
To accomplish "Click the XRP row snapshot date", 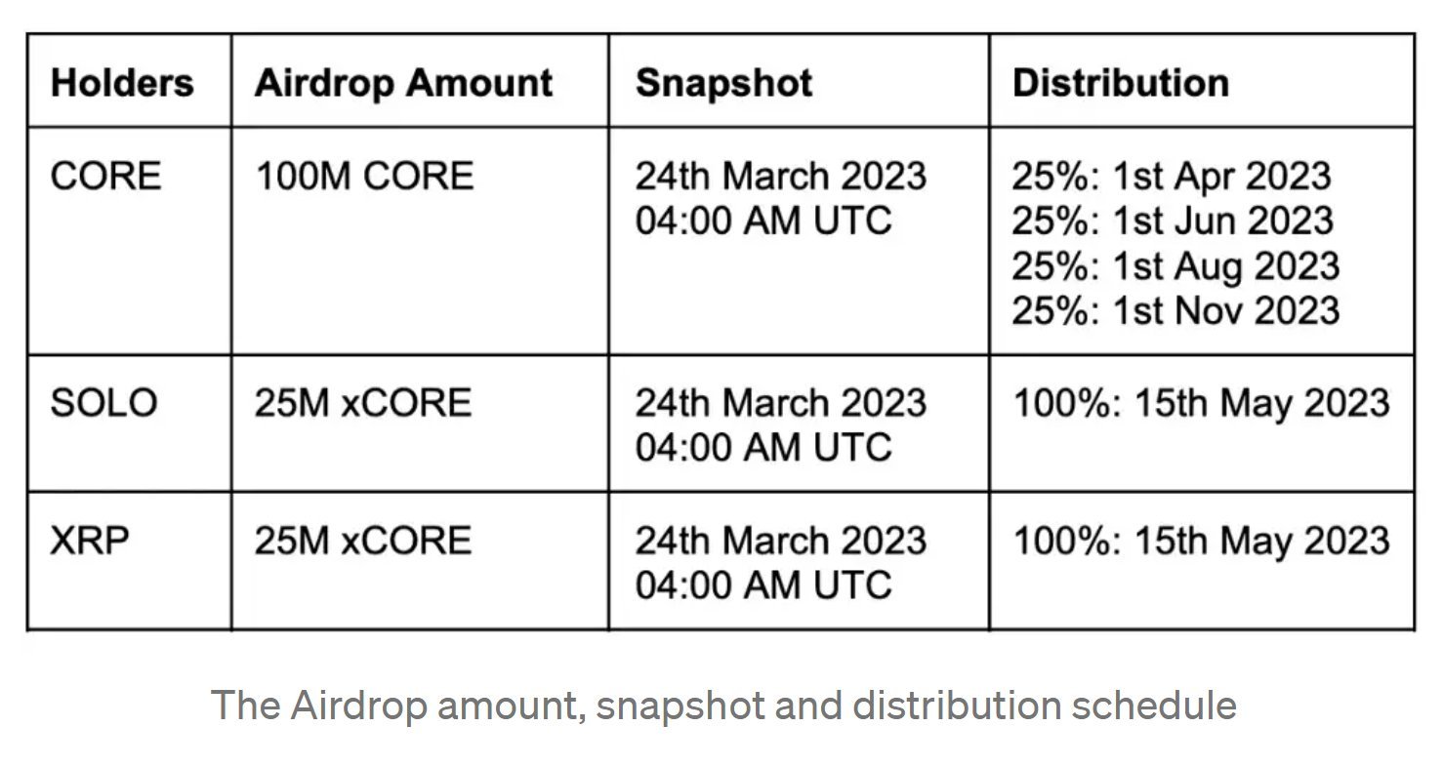I will tap(780, 562).
